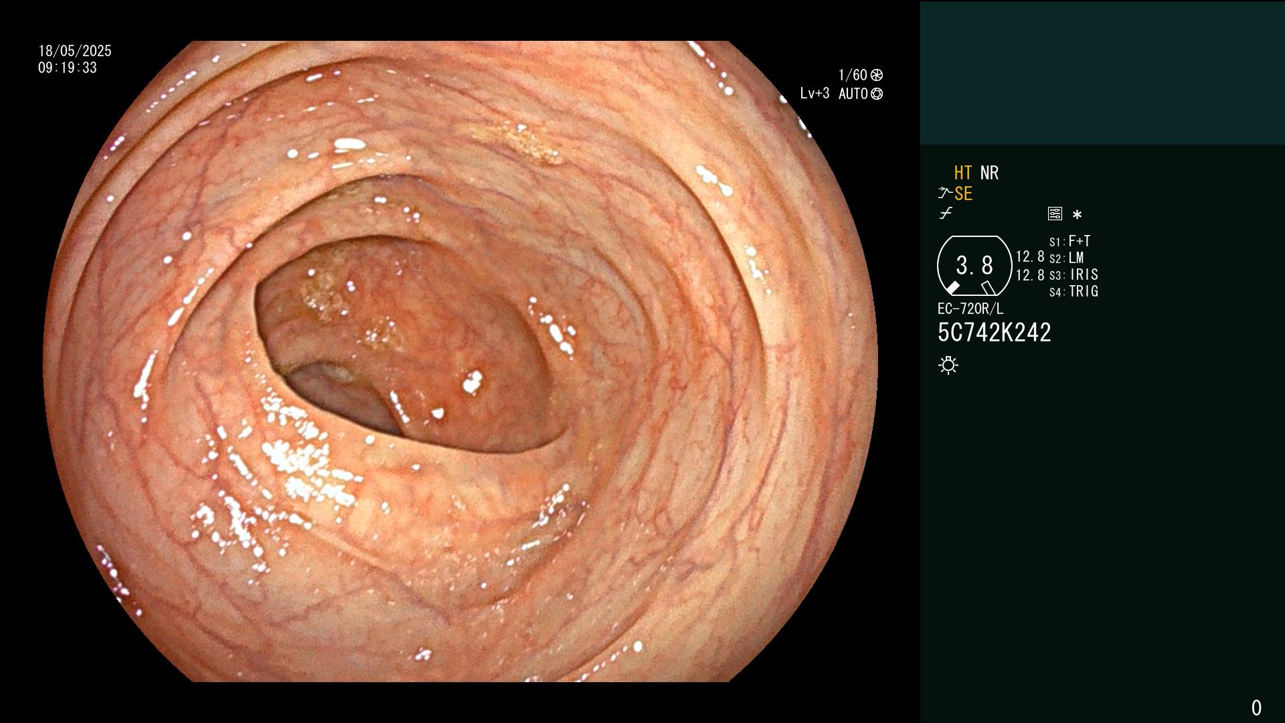
Task: Click the tone curve icon below SE
Action: click(x=945, y=214)
